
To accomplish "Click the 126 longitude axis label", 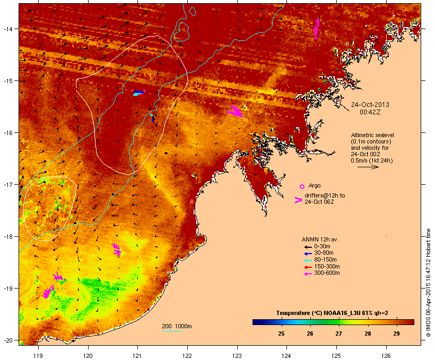I will 386,356.
